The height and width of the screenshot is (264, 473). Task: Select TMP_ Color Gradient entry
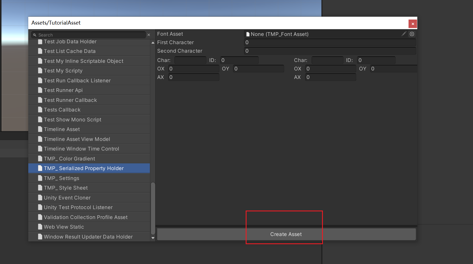[89, 159]
